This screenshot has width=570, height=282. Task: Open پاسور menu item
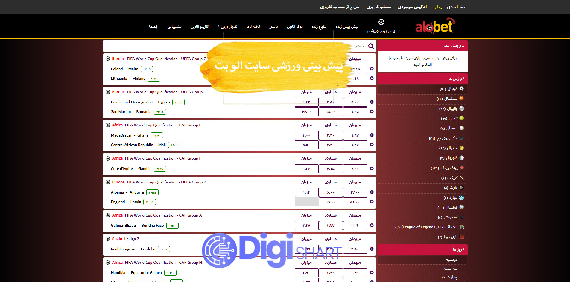tap(273, 27)
